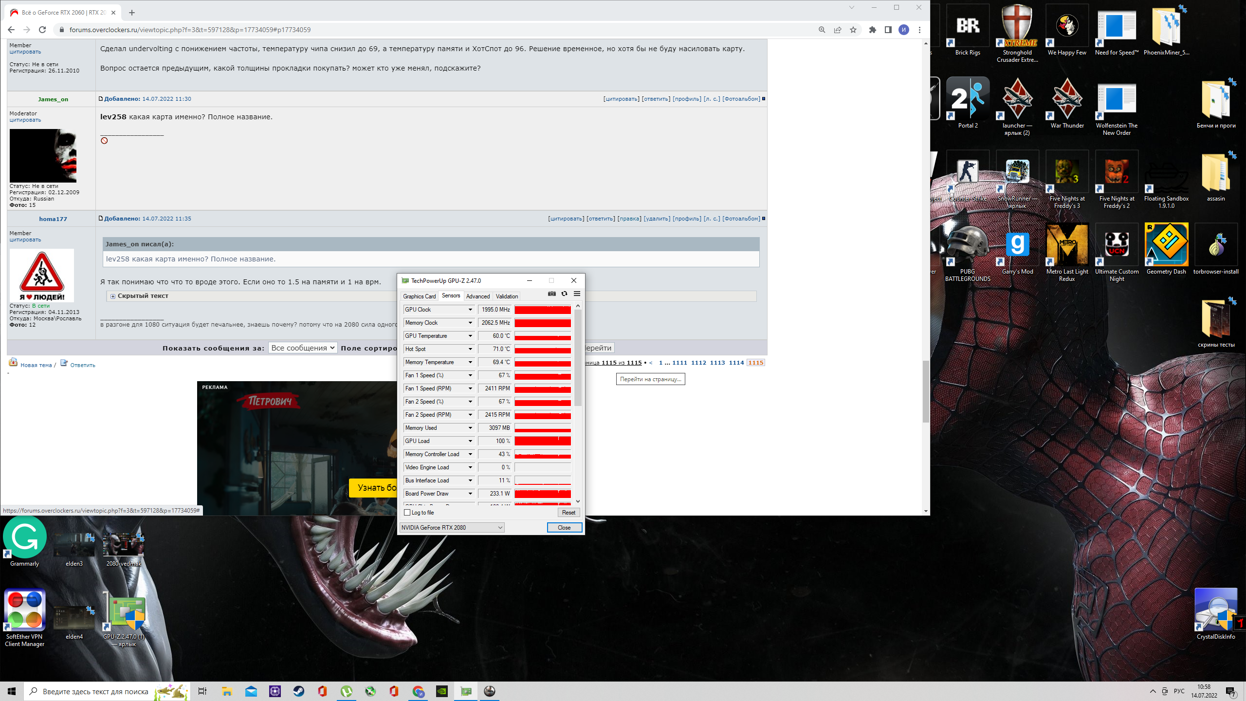Open Steam from the taskbar
Image resolution: width=1246 pixels, height=701 pixels.
coord(298,691)
